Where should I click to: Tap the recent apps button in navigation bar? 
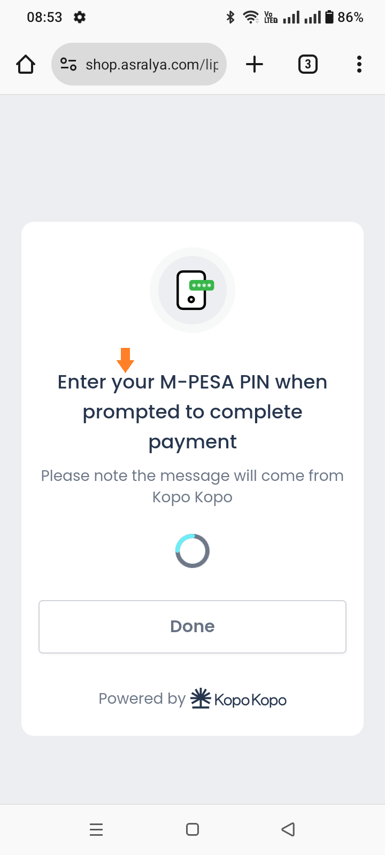click(x=96, y=829)
